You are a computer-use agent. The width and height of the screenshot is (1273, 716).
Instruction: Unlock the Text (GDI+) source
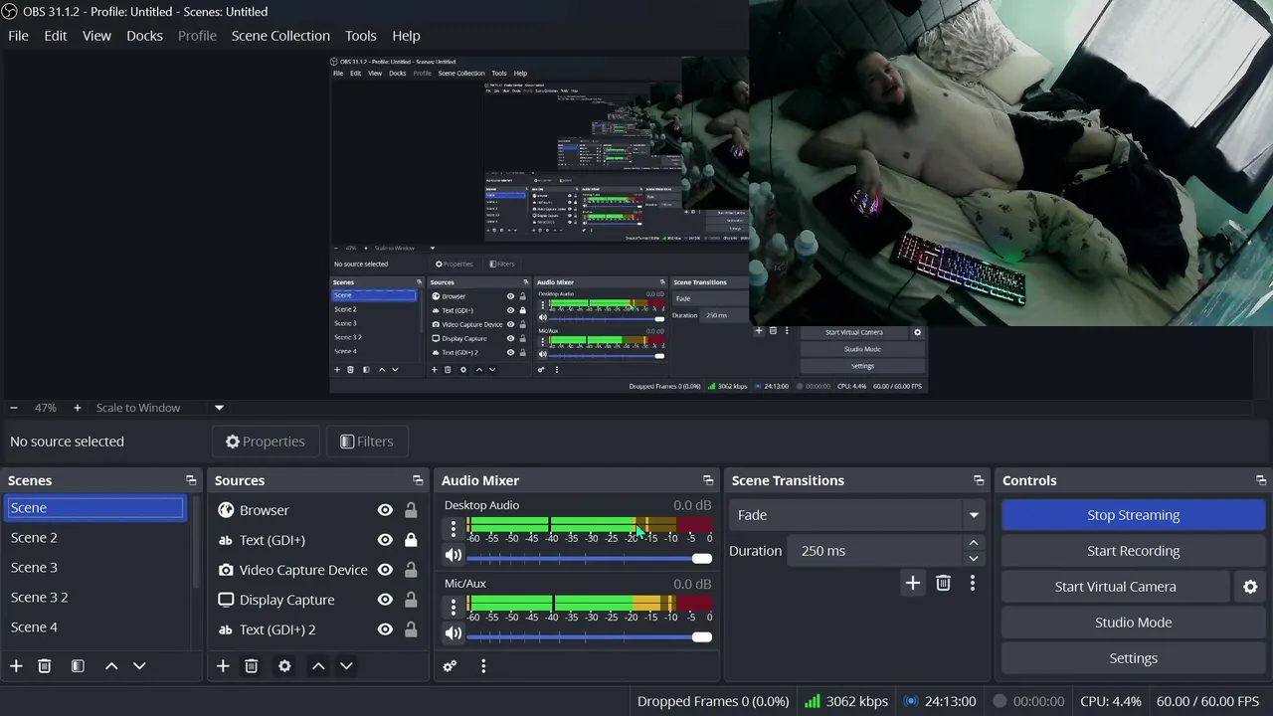pyautogui.click(x=411, y=540)
